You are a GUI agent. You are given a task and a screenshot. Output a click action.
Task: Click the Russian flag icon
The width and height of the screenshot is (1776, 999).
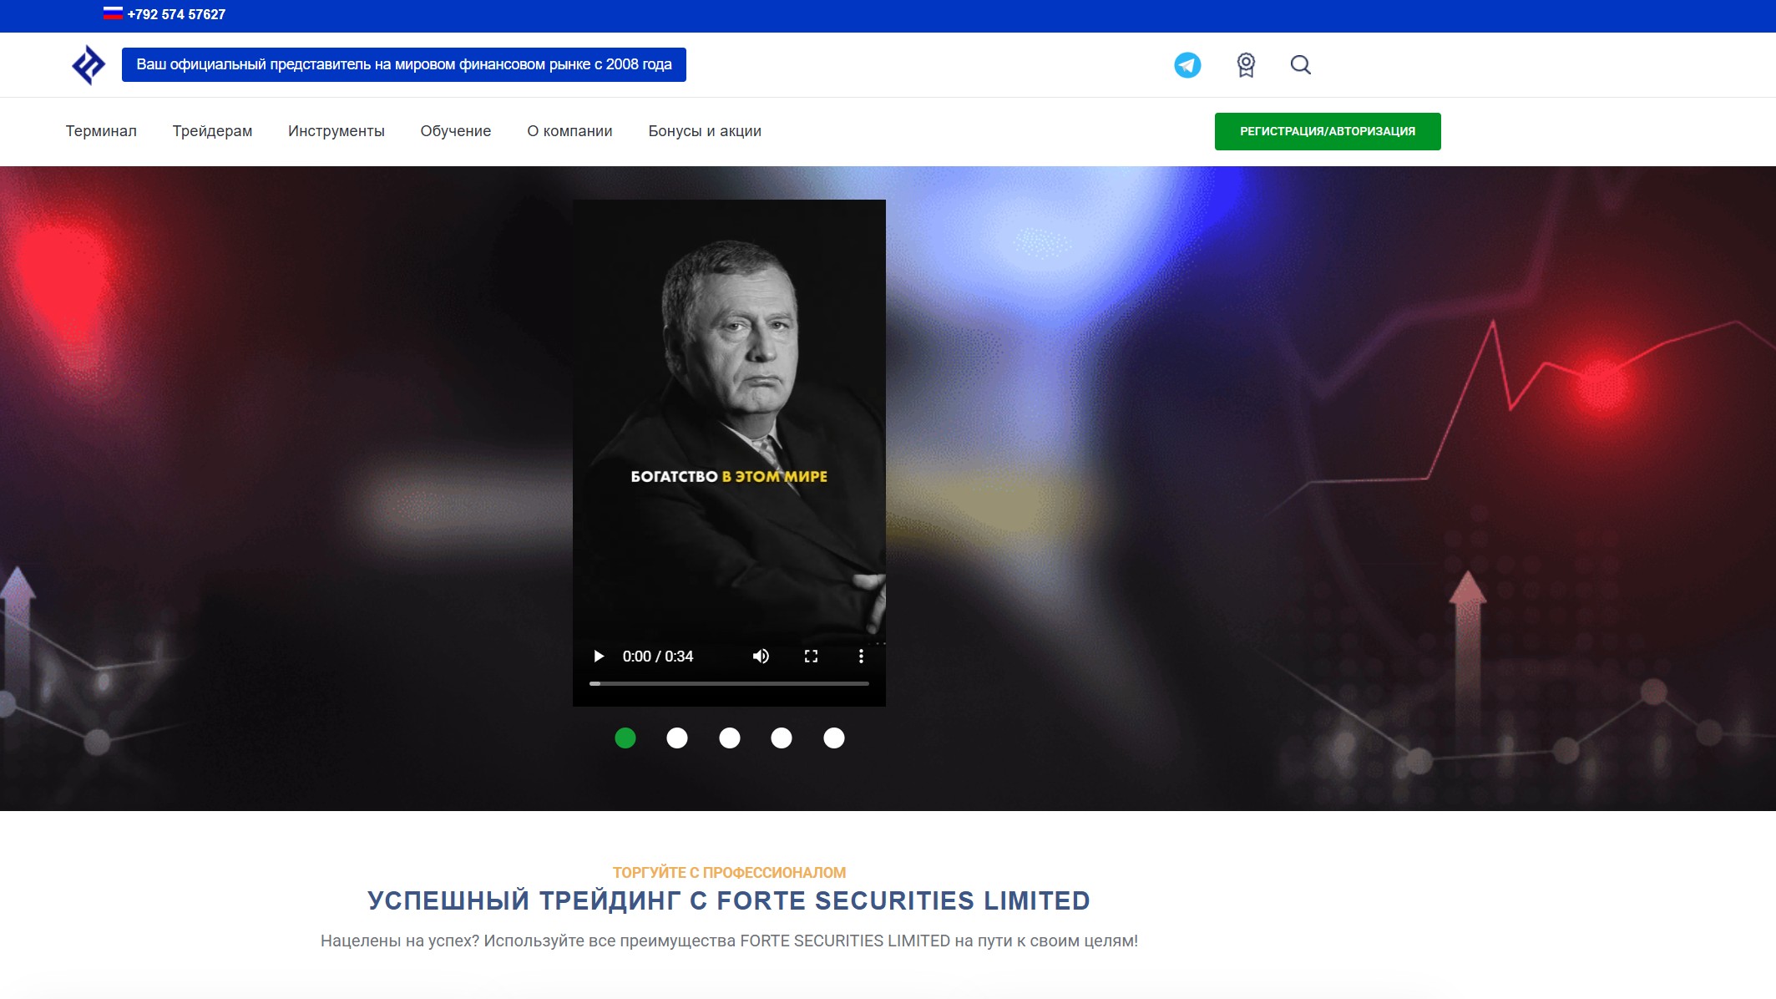[113, 13]
